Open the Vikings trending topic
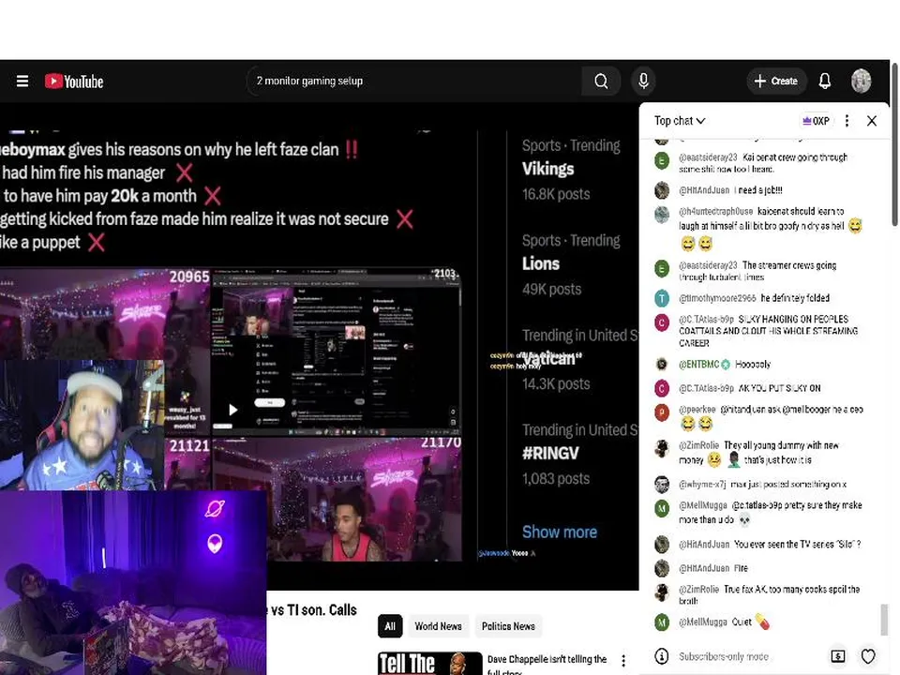The height and width of the screenshot is (675, 900). [x=547, y=169]
